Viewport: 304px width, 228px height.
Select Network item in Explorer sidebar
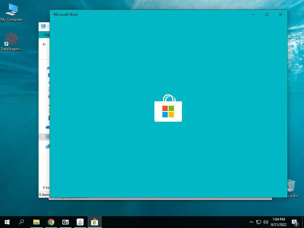tap(48, 147)
